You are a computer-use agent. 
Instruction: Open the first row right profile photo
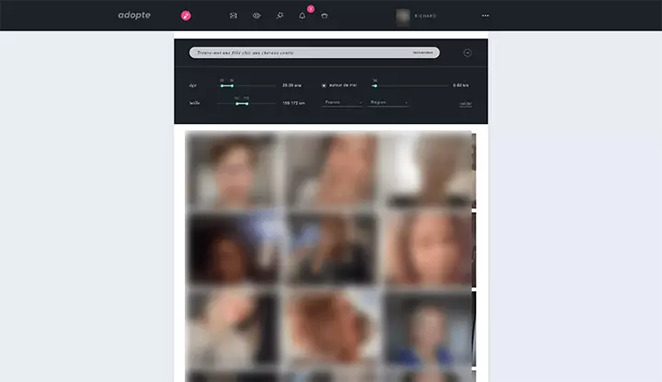point(427,170)
